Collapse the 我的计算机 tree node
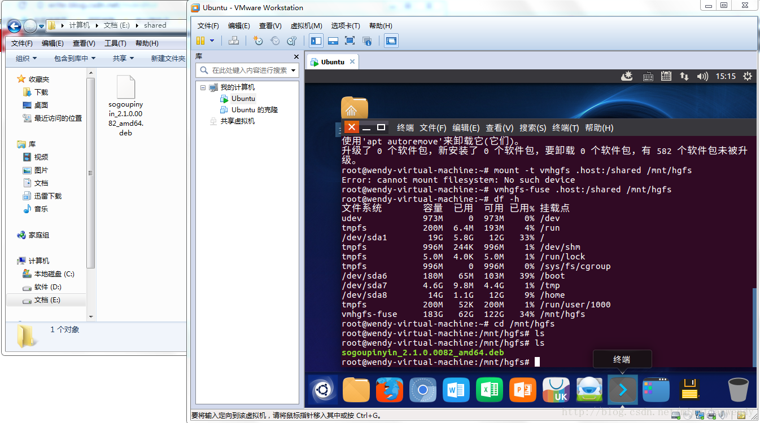This screenshot has width=760, height=423. coord(203,87)
